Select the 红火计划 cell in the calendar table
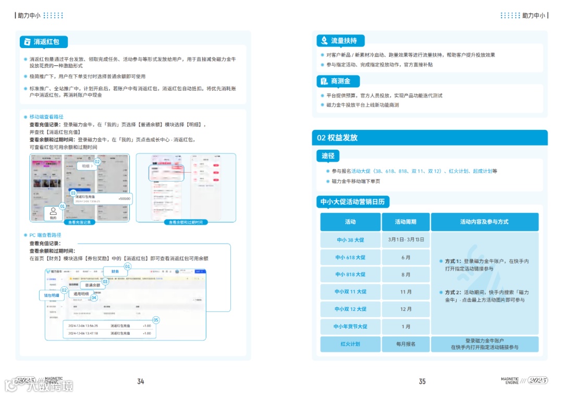Image resolution: width=563 pixels, height=396 pixels. (x=350, y=344)
